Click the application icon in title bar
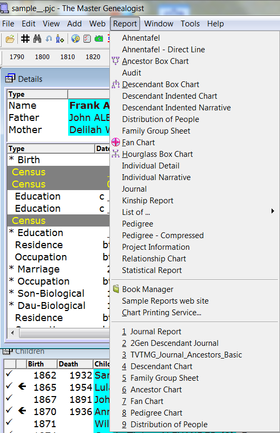 coord(4,8)
